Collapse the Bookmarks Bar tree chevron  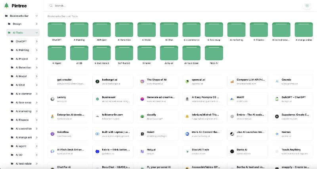[37, 16]
